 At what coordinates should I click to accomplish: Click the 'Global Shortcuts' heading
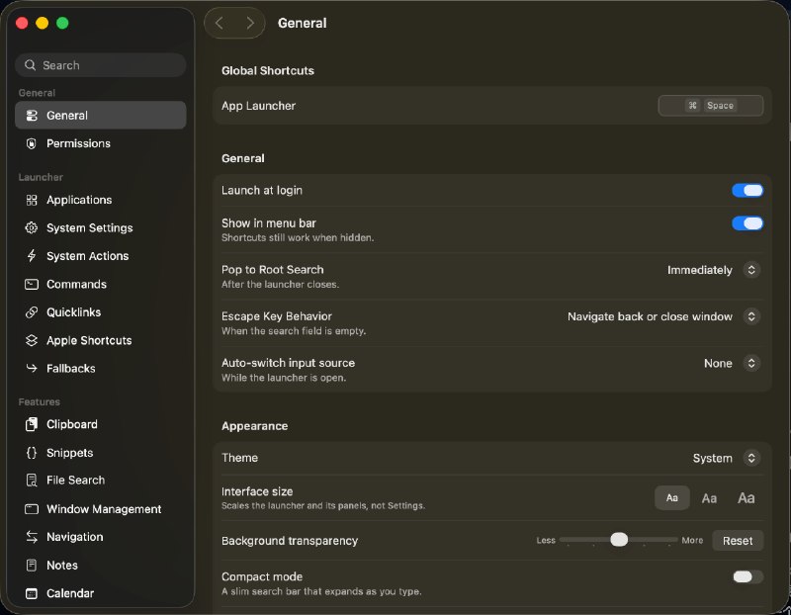(267, 71)
